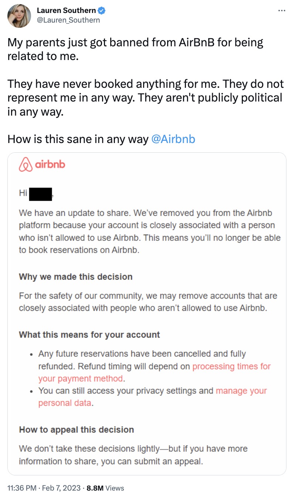292x498 pixels.
Task: Click the 'Why we made this decision' heading
Action: (x=76, y=276)
